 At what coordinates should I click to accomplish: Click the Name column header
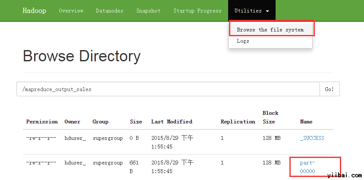click(306, 122)
